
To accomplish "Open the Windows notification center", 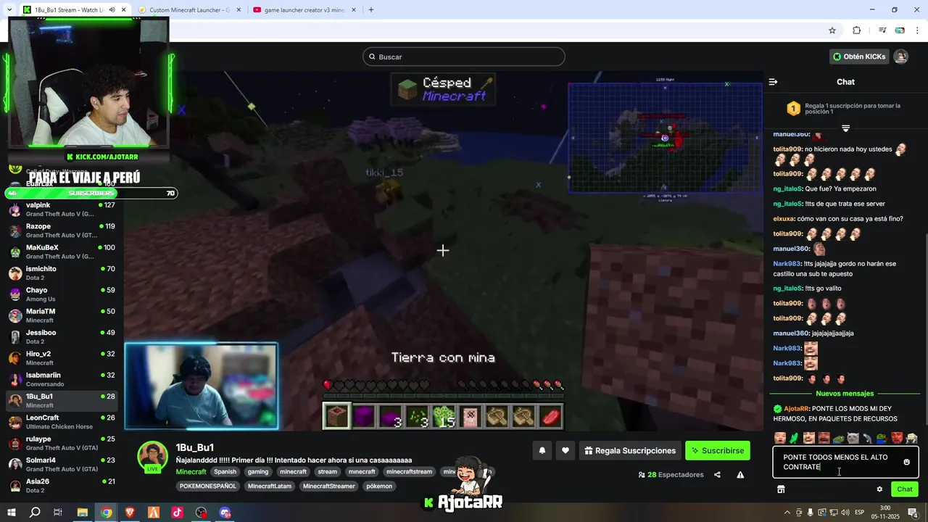I will (x=913, y=513).
